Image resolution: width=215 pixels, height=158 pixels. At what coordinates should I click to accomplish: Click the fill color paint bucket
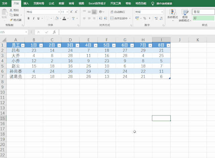56,18
